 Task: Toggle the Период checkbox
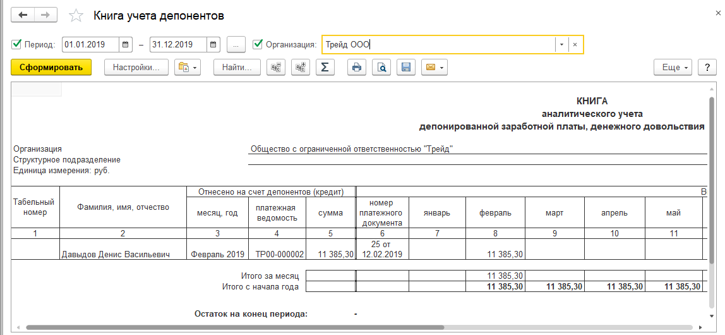pos(17,44)
